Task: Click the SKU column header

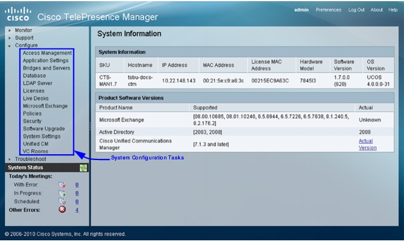Action: [110, 65]
